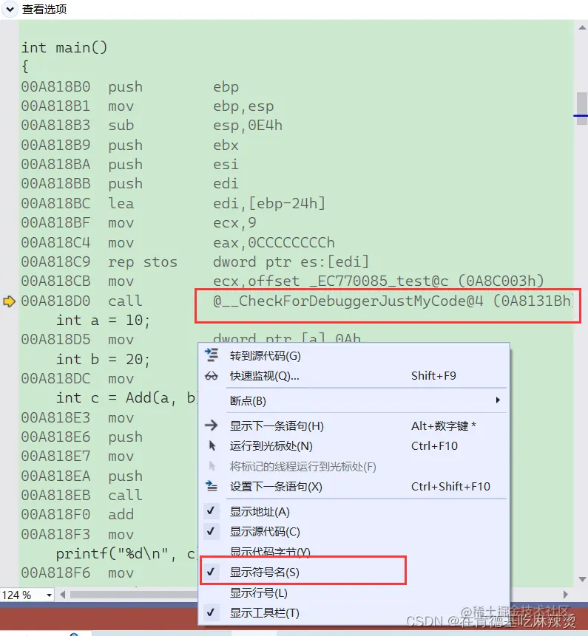Image resolution: width=588 pixels, height=636 pixels.
Task: Click the 00A818BC lea instruction line
Action: click(173, 203)
